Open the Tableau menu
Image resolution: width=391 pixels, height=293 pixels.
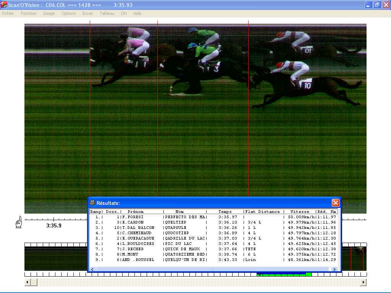tap(107, 13)
